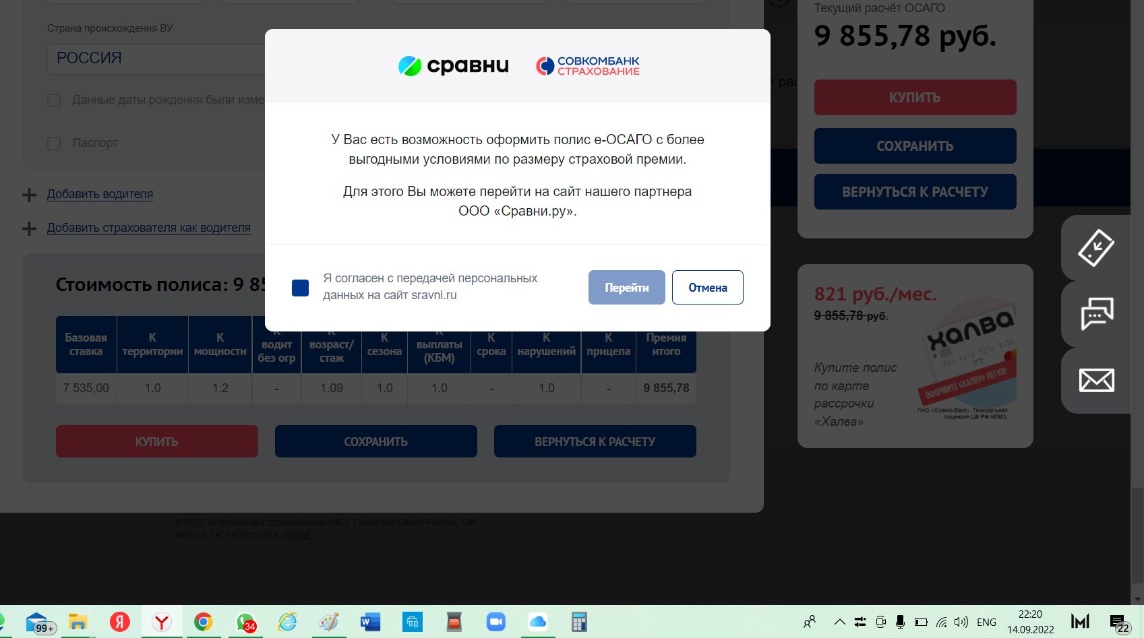The width and height of the screenshot is (1144, 638).
Task: Open the chat bubble widget icon
Action: point(1096,314)
